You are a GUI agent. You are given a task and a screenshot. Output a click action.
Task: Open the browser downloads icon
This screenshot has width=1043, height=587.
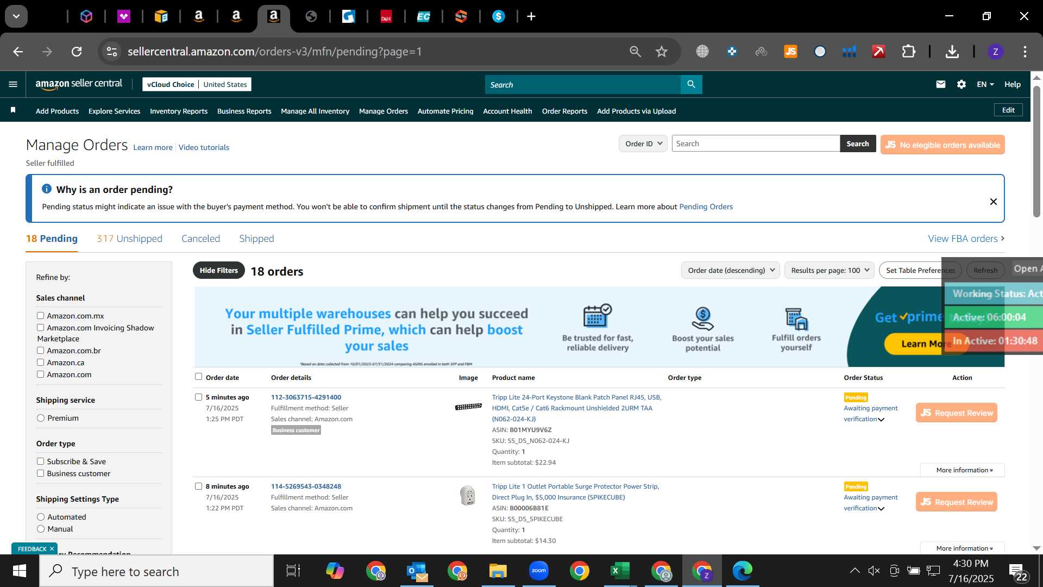tap(952, 52)
